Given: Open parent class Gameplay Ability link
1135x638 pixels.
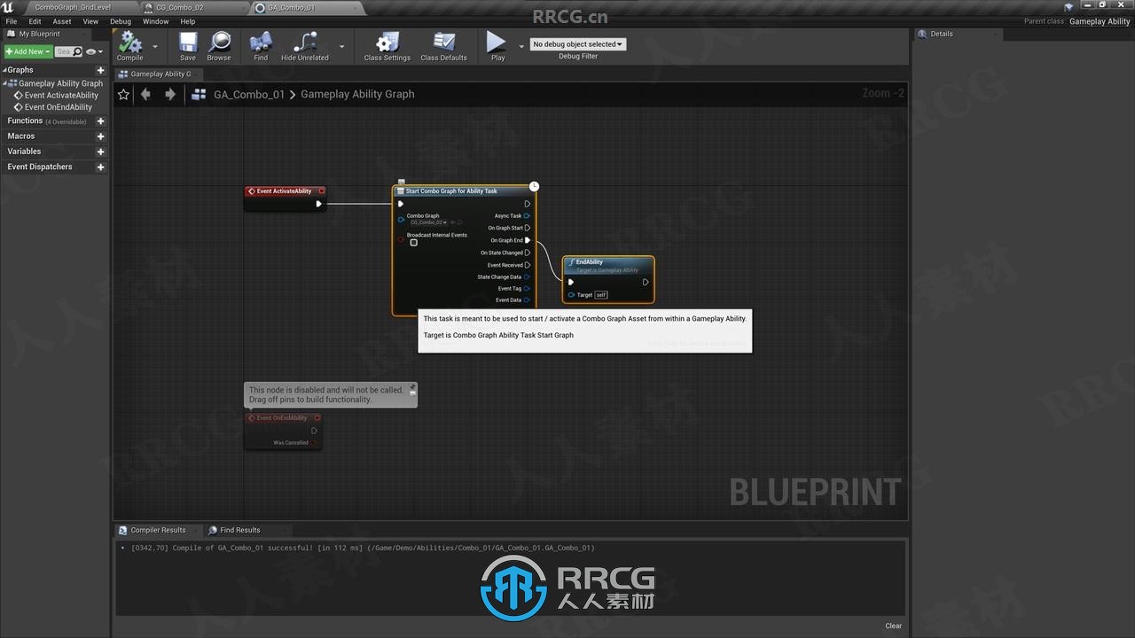Looking at the screenshot, I should 1100,21.
